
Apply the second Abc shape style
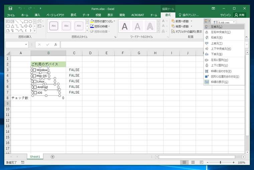pos(66,26)
